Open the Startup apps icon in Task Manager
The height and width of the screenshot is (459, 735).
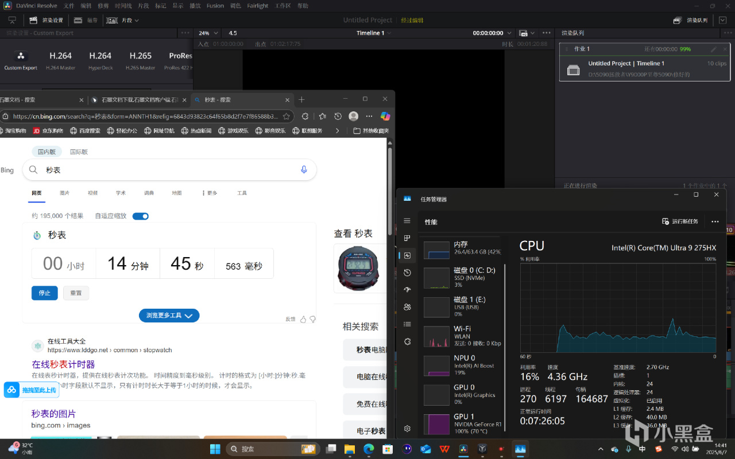407,290
